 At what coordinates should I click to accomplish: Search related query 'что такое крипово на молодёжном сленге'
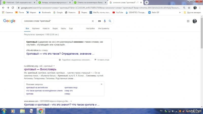click(x=44, y=91)
